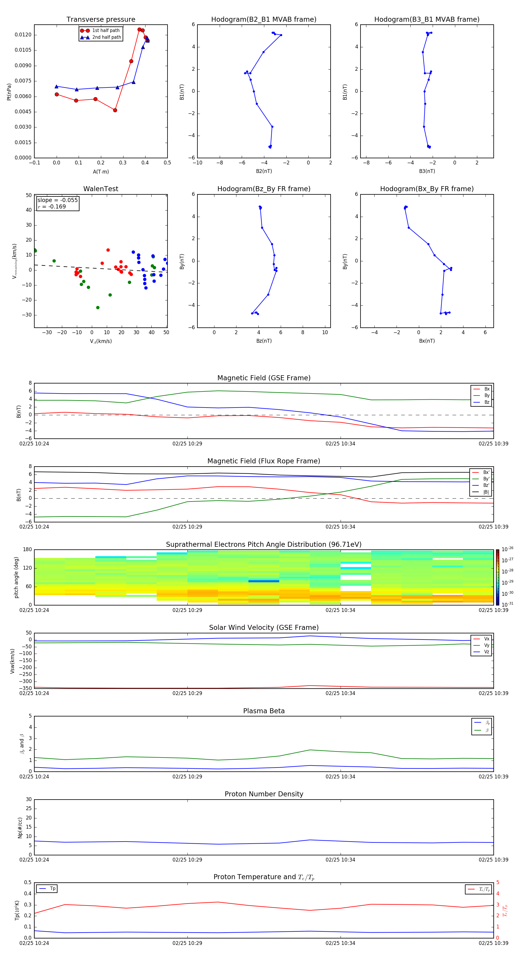Click the 'A(T·m)' x-axis label

(101, 172)
